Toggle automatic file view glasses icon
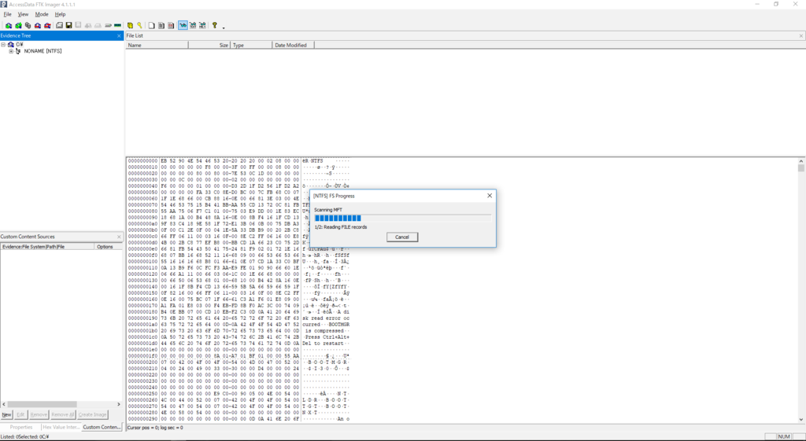 (x=183, y=25)
